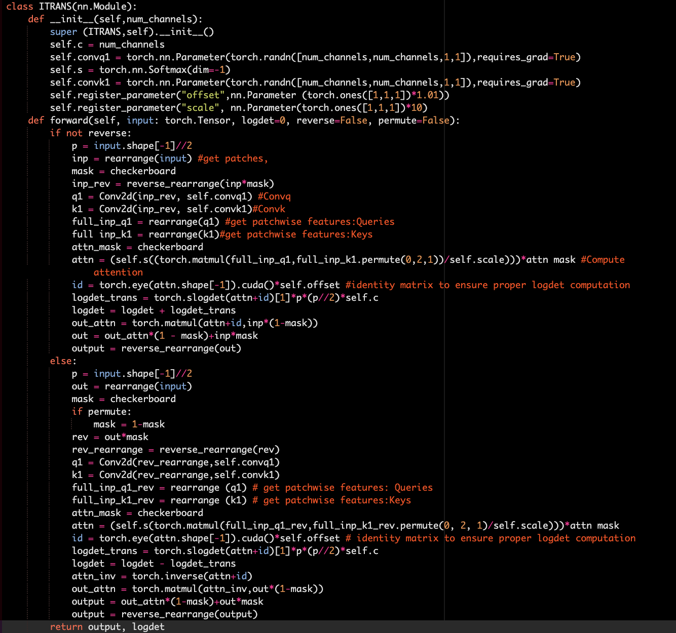Click the '#get patches,' comment

pos(233,159)
